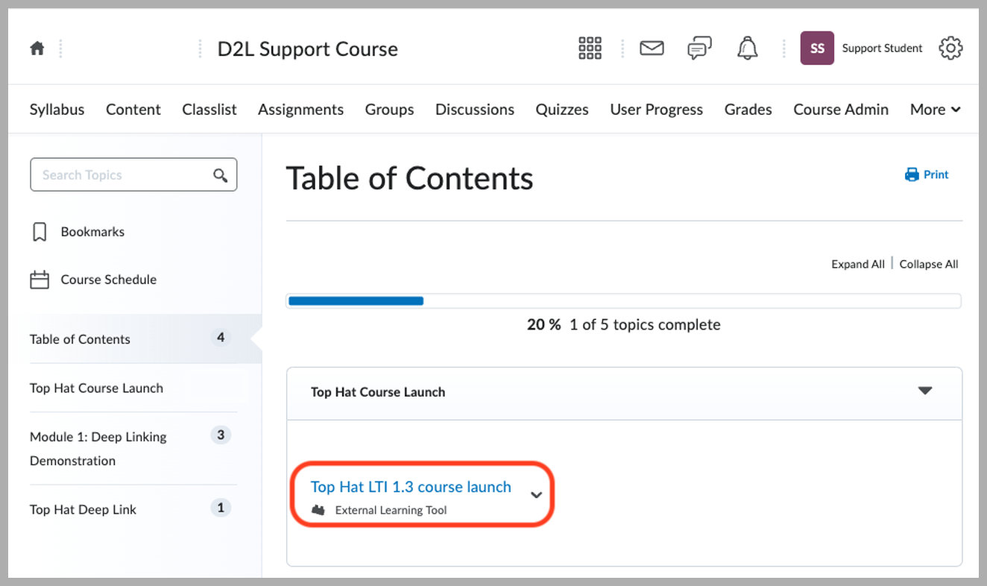Open the chevron menu beside Top Hat LTI 1.3 launch
Image resolution: width=987 pixels, height=586 pixels.
536,495
